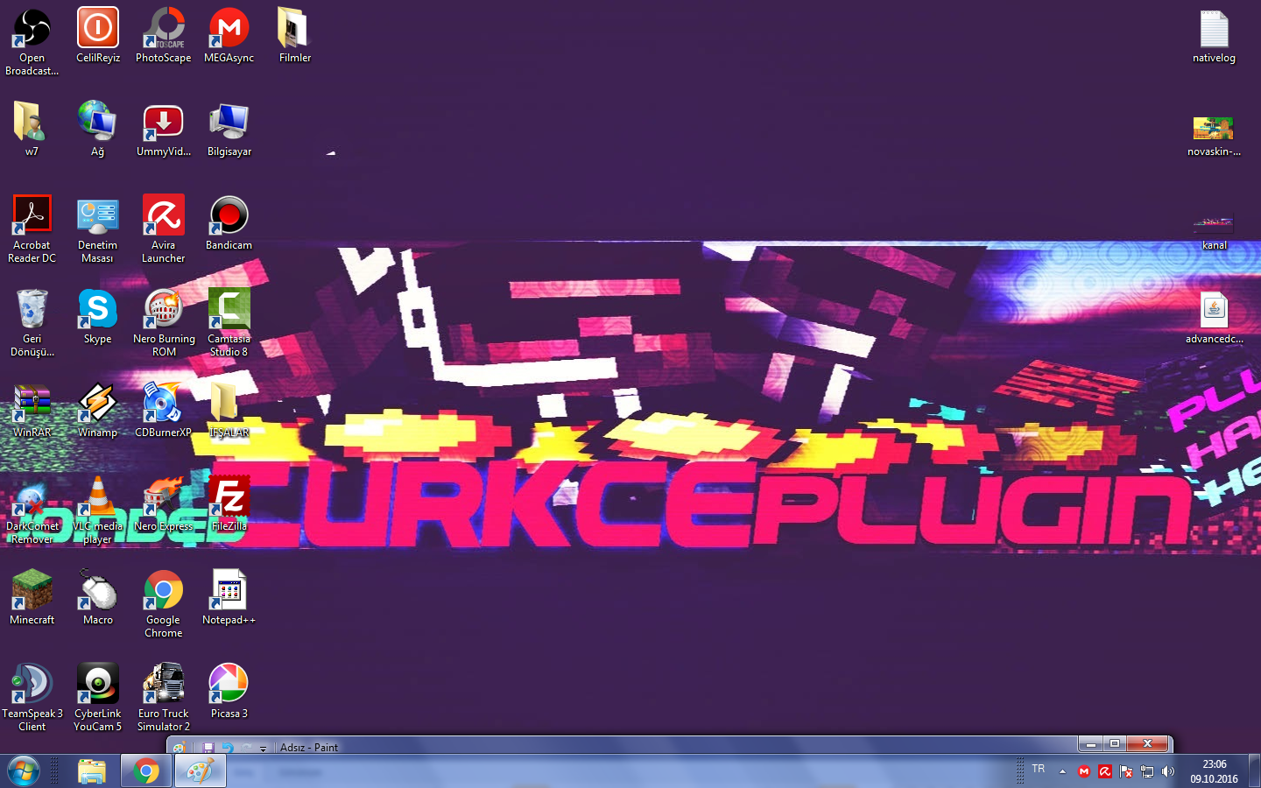Screen dimensions: 1261x788
Task: Launch the CelilReyiz desktop icon
Action: click(x=98, y=35)
